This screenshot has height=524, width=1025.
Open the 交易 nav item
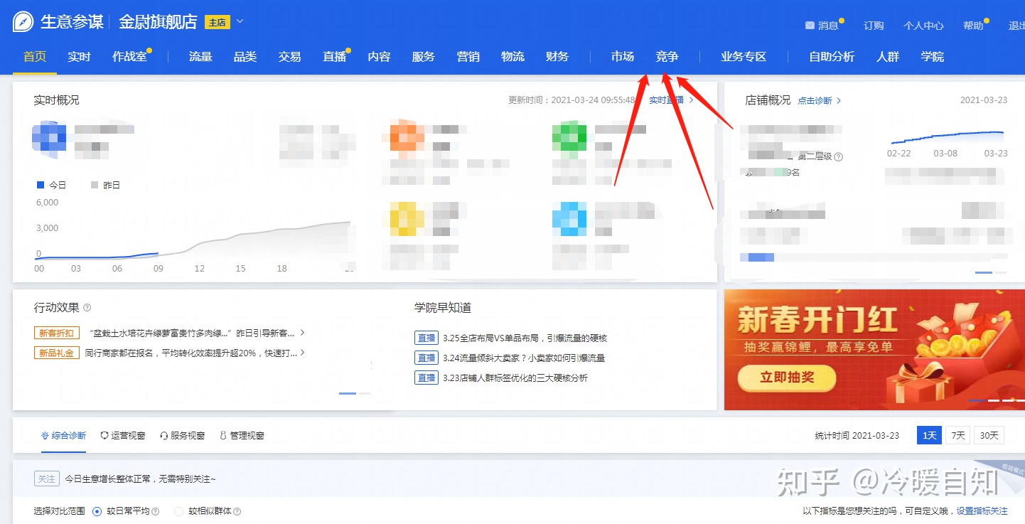click(289, 56)
